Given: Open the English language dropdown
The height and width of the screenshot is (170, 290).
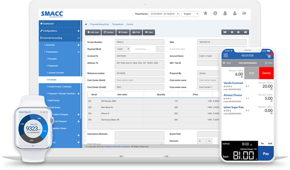Looking at the screenshot, I should pos(190,13).
